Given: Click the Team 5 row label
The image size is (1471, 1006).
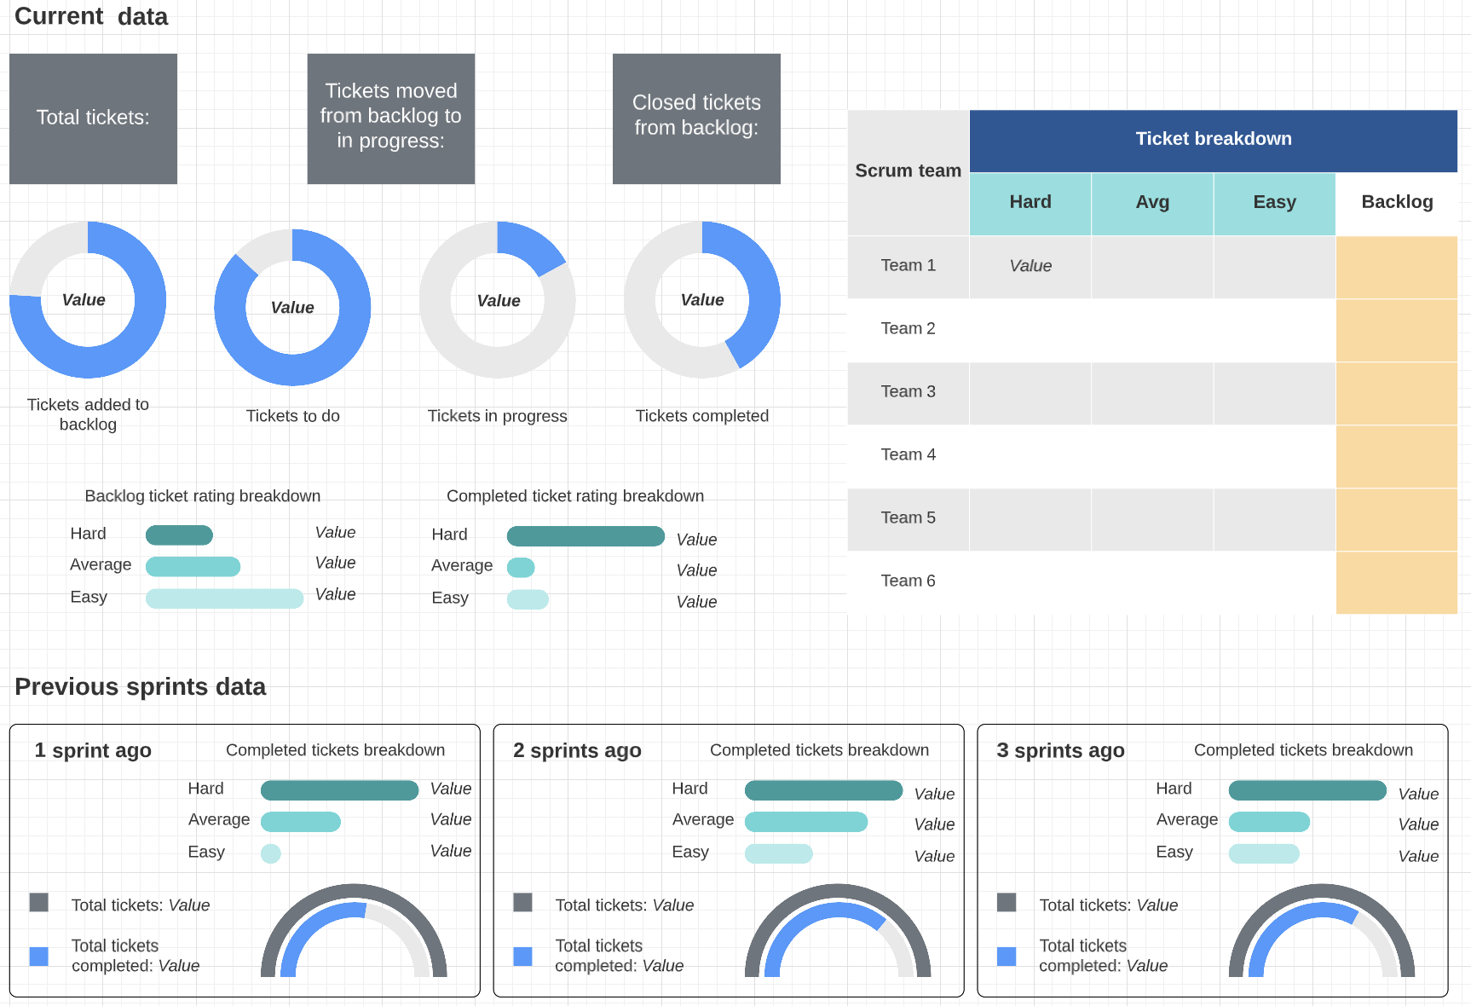Looking at the screenshot, I should tap(909, 518).
